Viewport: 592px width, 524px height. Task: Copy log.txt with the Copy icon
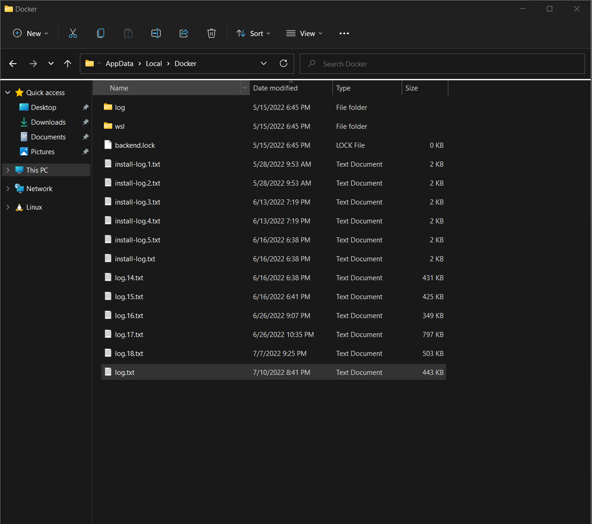point(100,33)
